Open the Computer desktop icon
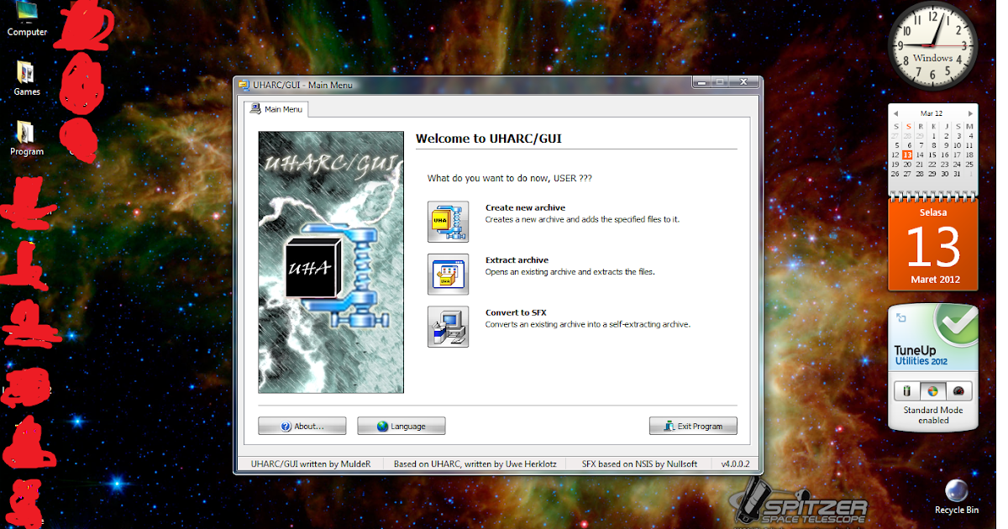The height and width of the screenshot is (529, 1008). click(x=27, y=18)
